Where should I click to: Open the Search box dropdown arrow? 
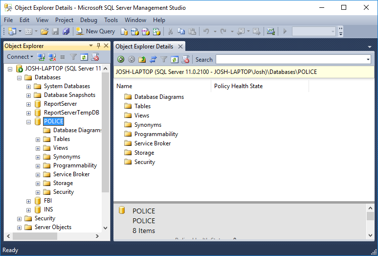tap(368, 59)
